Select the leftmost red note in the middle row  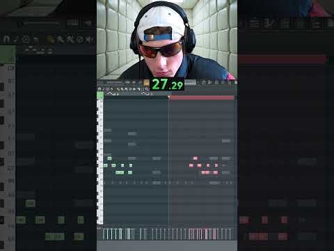pyautogui.click(x=191, y=165)
